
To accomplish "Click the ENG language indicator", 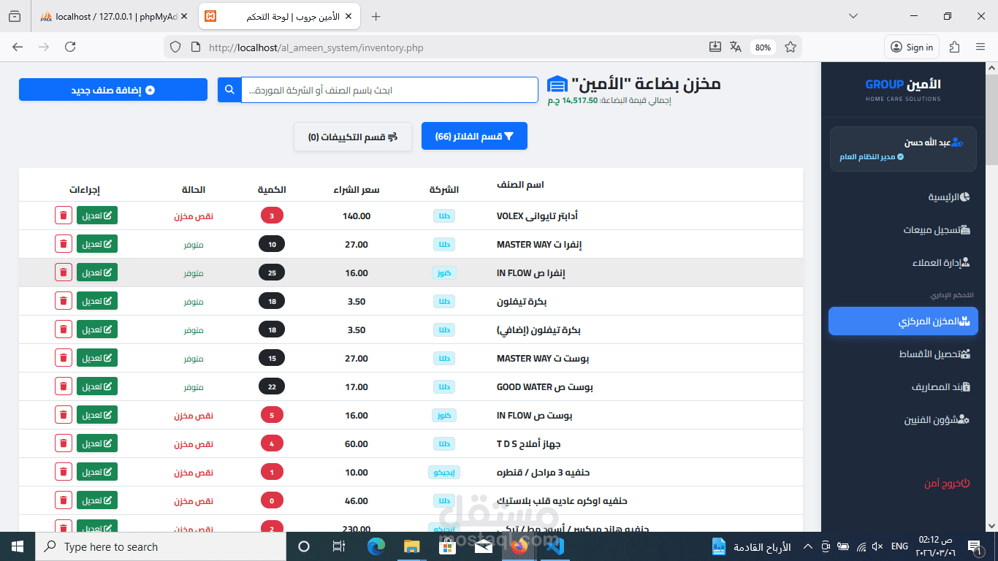I will (x=899, y=546).
